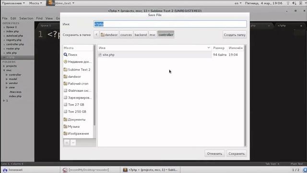Screen dimensions: 307x173
Task: Open the Edit menu in Sublime Text
Action: pos(13,18)
